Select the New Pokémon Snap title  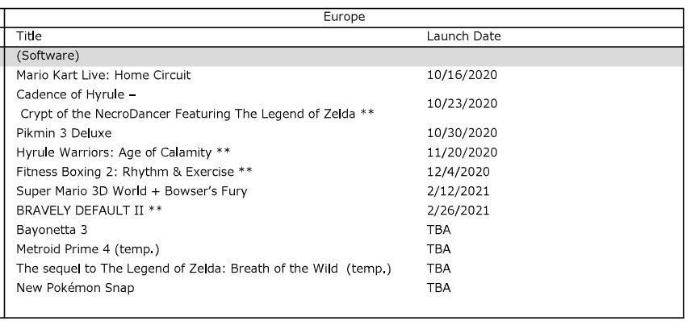tap(75, 288)
